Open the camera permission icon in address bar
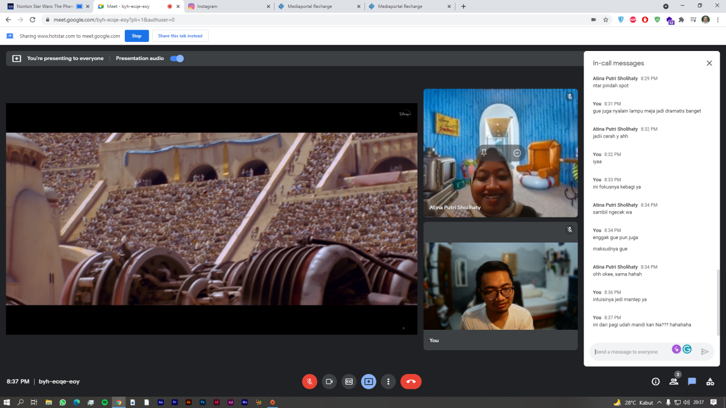The width and height of the screenshot is (726, 408). click(593, 19)
